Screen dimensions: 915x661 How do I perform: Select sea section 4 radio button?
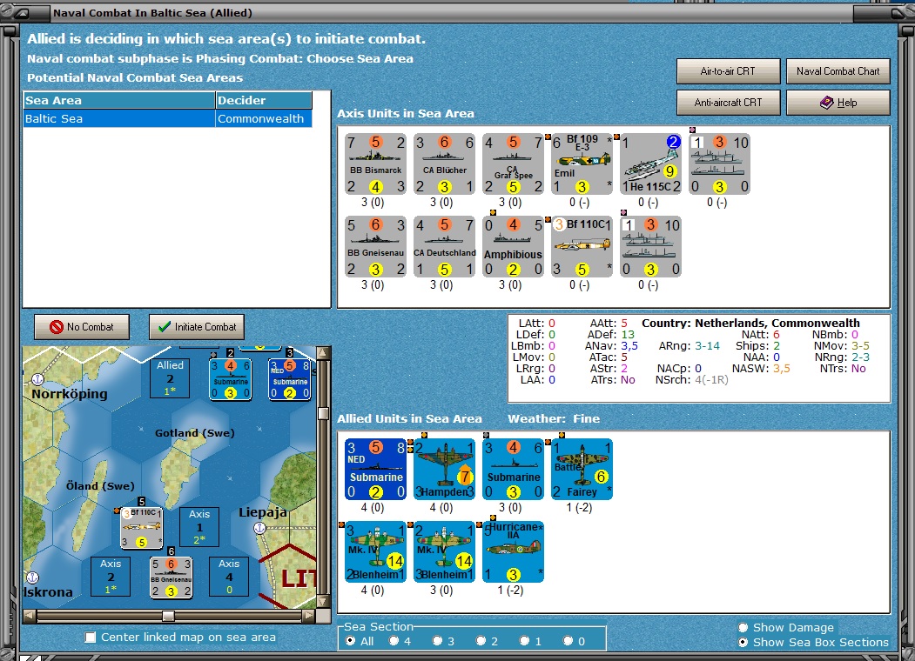pos(394,641)
